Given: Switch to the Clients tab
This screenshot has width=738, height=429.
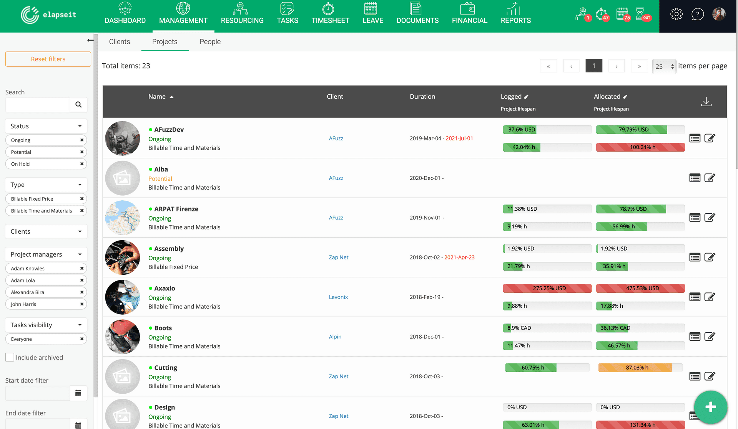Looking at the screenshot, I should (x=120, y=41).
